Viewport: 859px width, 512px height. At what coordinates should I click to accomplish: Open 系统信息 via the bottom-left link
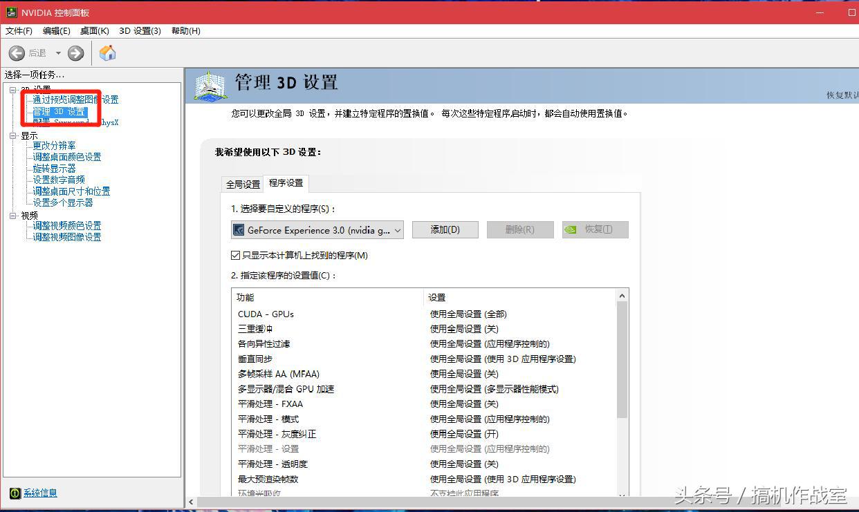tap(41, 493)
